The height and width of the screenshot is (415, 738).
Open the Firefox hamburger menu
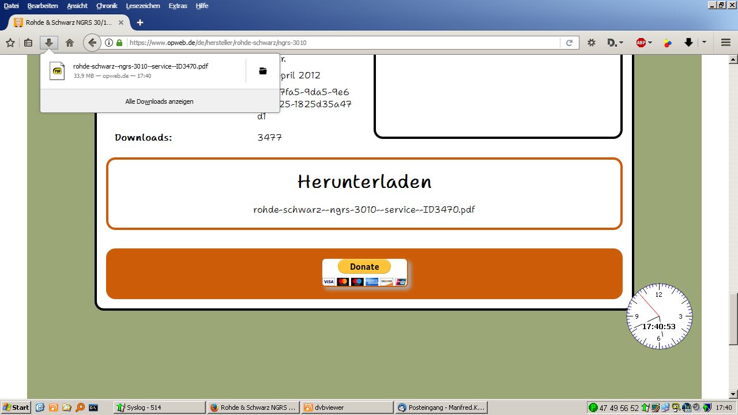(x=726, y=43)
